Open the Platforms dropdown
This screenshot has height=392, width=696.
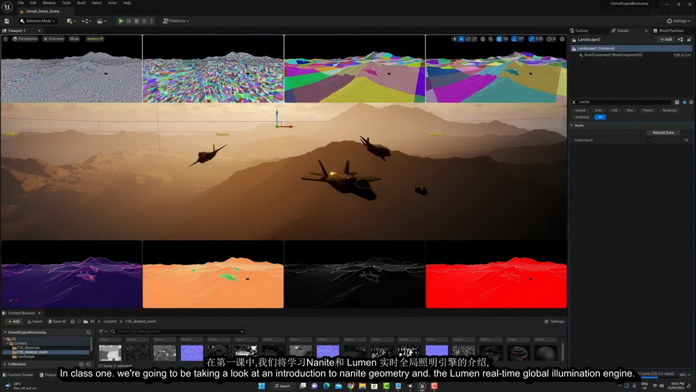tap(176, 21)
